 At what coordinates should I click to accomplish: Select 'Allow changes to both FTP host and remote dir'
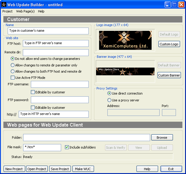pos(13,71)
